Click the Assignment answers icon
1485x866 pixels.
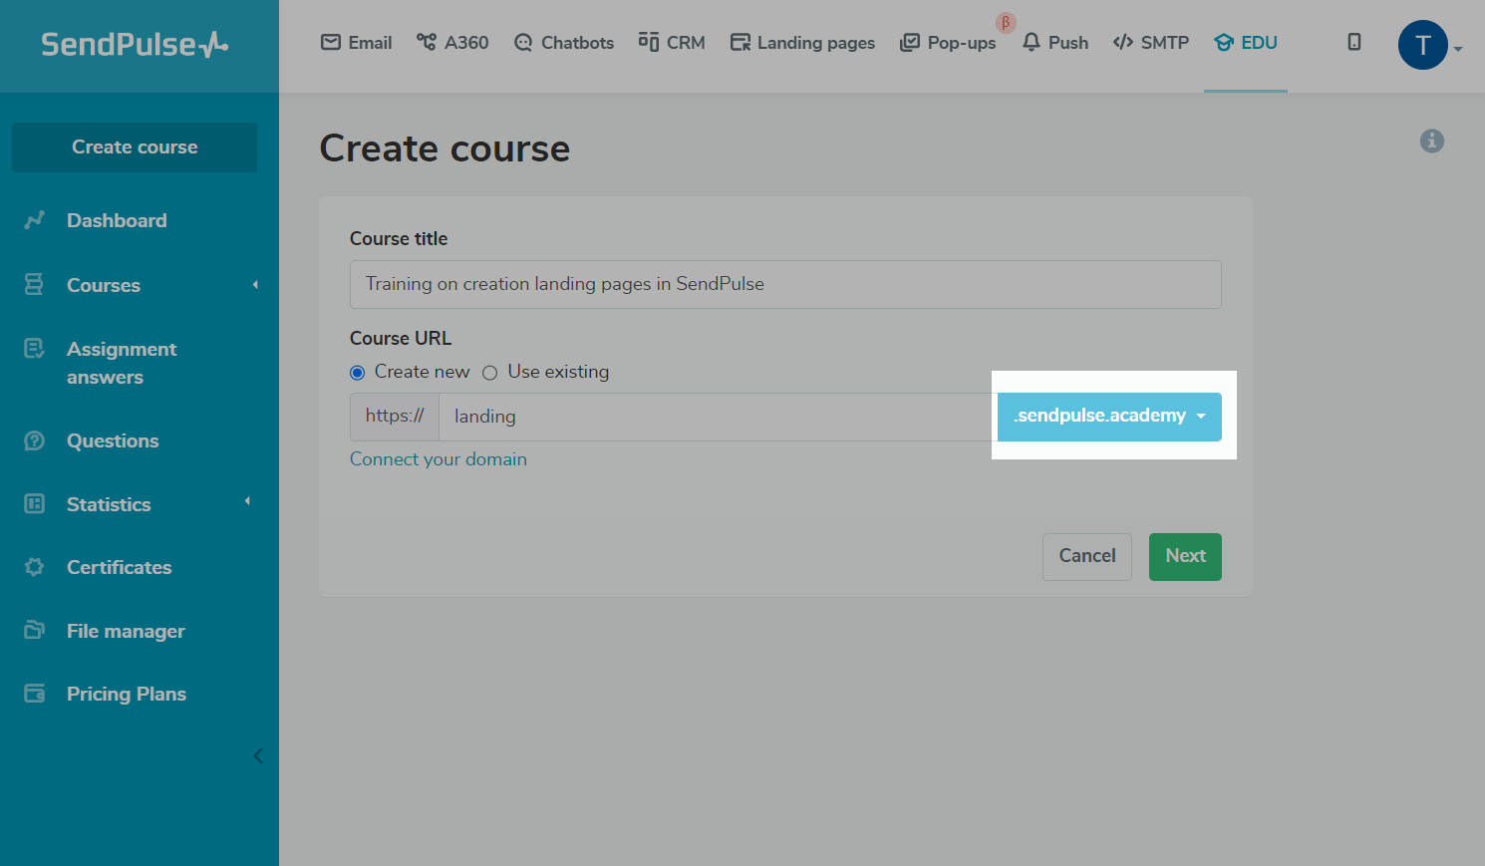coord(34,348)
